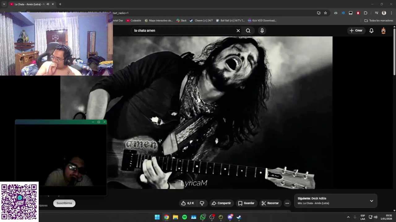396x222 pixels.
Task: Open Kick VOD Download... bookmark
Action: click(262, 21)
